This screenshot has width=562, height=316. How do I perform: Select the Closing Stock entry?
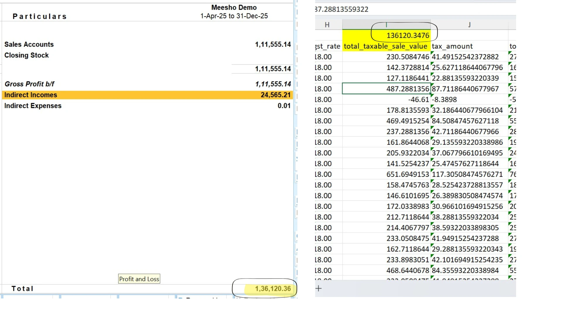pyautogui.click(x=27, y=55)
